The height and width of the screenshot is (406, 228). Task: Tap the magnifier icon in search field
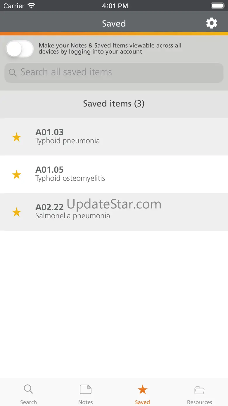click(x=13, y=72)
